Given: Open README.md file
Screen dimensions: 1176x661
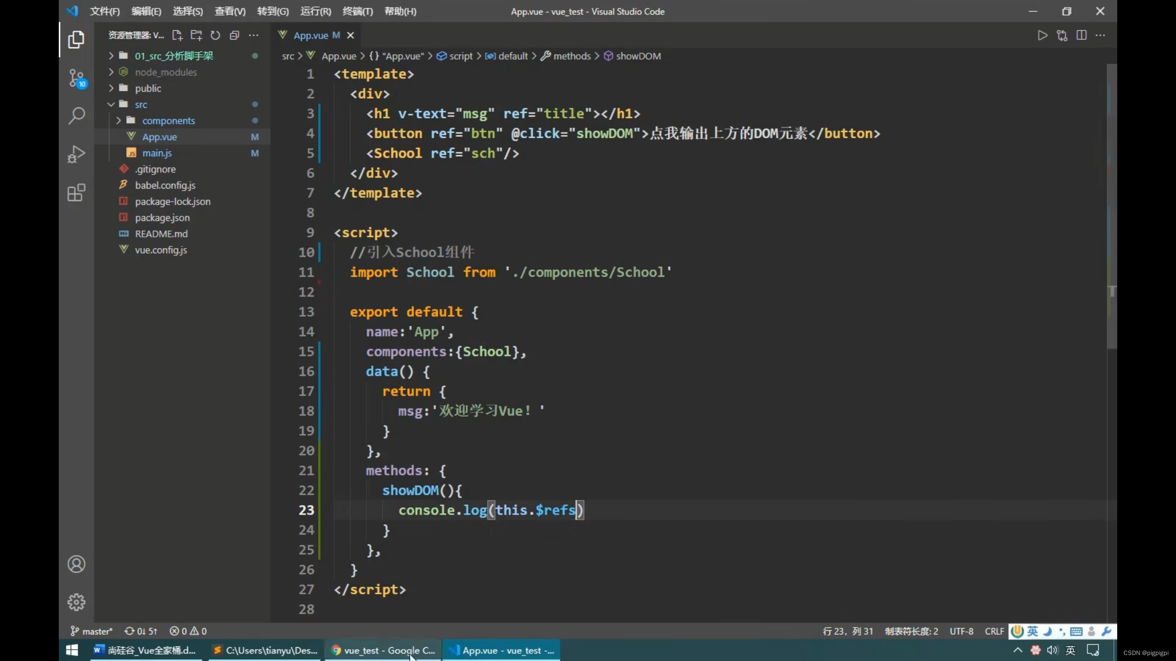Looking at the screenshot, I should (161, 234).
